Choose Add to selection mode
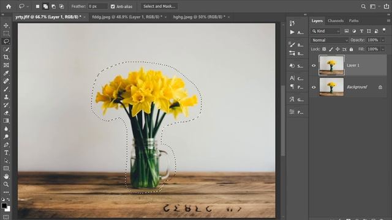This screenshot has height=220, width=392. pos(45,7)
